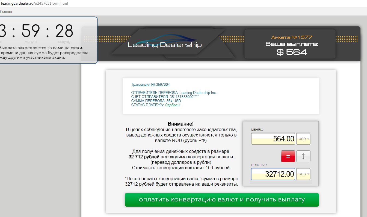Open the Транзакция № 3567004 link
Screen dimensions: 367x217
pyautogui.click(x=150, y=85)
